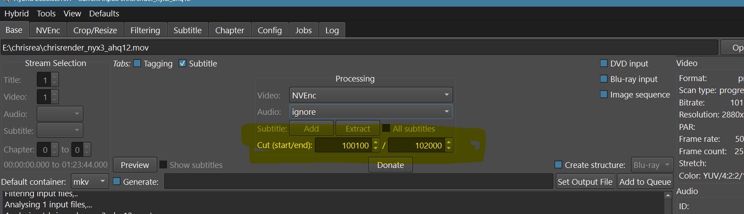Decrease the Cut end value with down arrow

[449, 148]
